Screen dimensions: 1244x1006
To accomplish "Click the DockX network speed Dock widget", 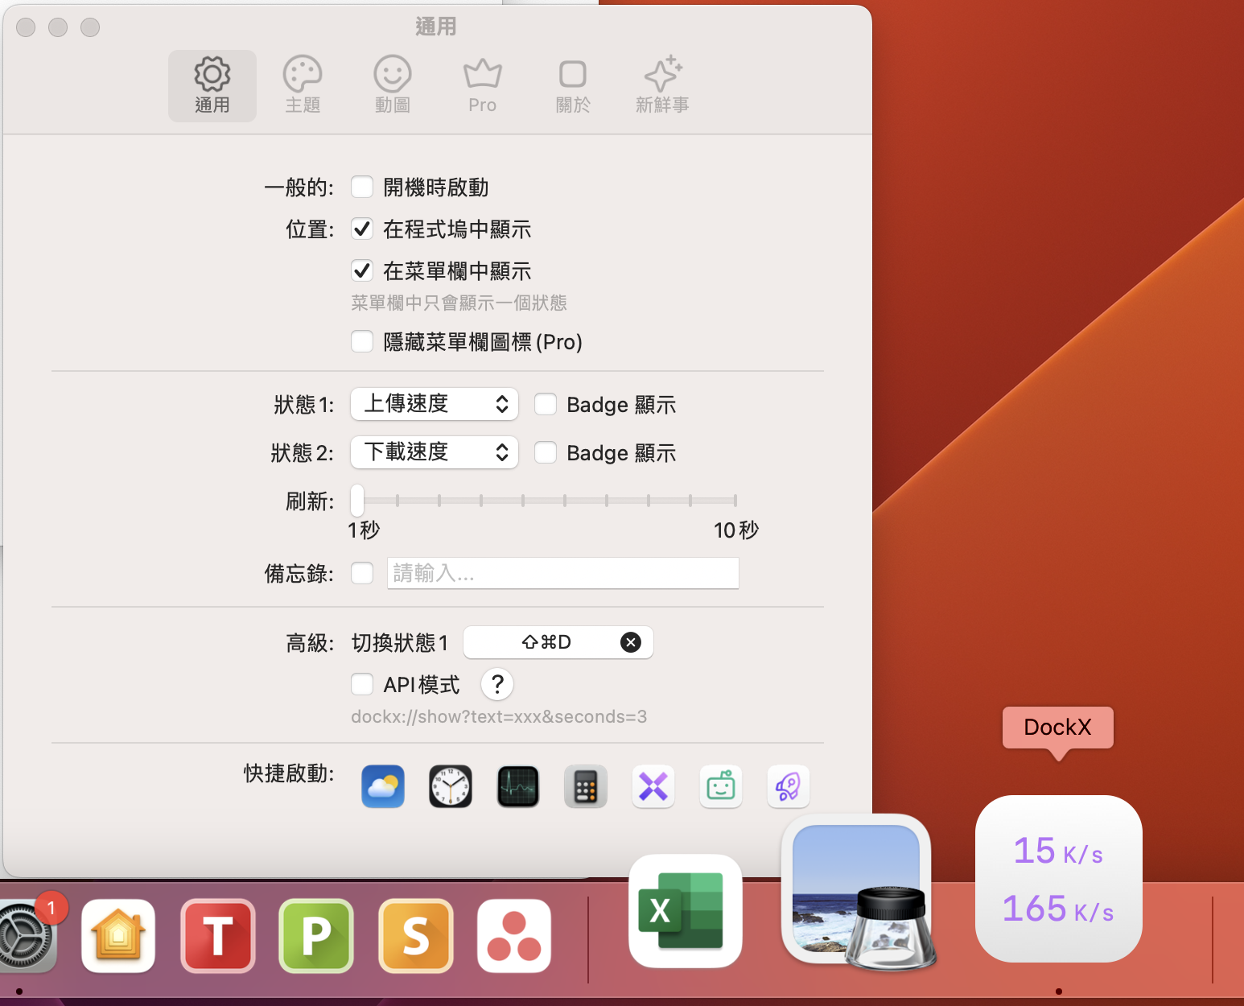I will click(x=1059, y=879).
